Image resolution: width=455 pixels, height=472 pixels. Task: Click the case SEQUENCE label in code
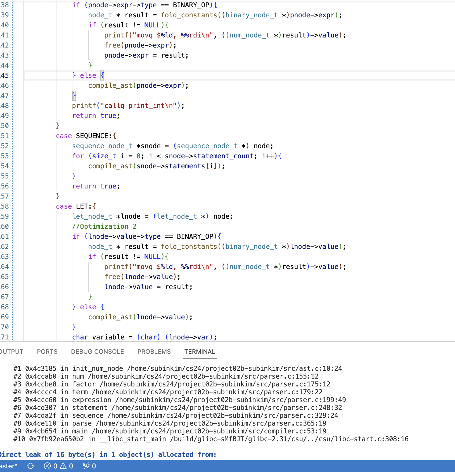84,136
